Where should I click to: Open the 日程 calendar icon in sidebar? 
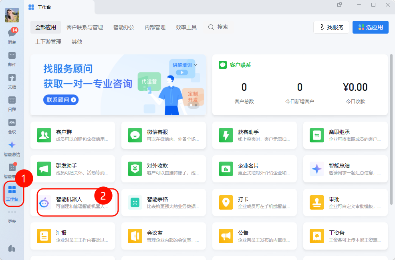12,100
